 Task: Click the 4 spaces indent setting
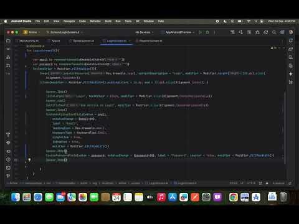click(x=278, y=183)
